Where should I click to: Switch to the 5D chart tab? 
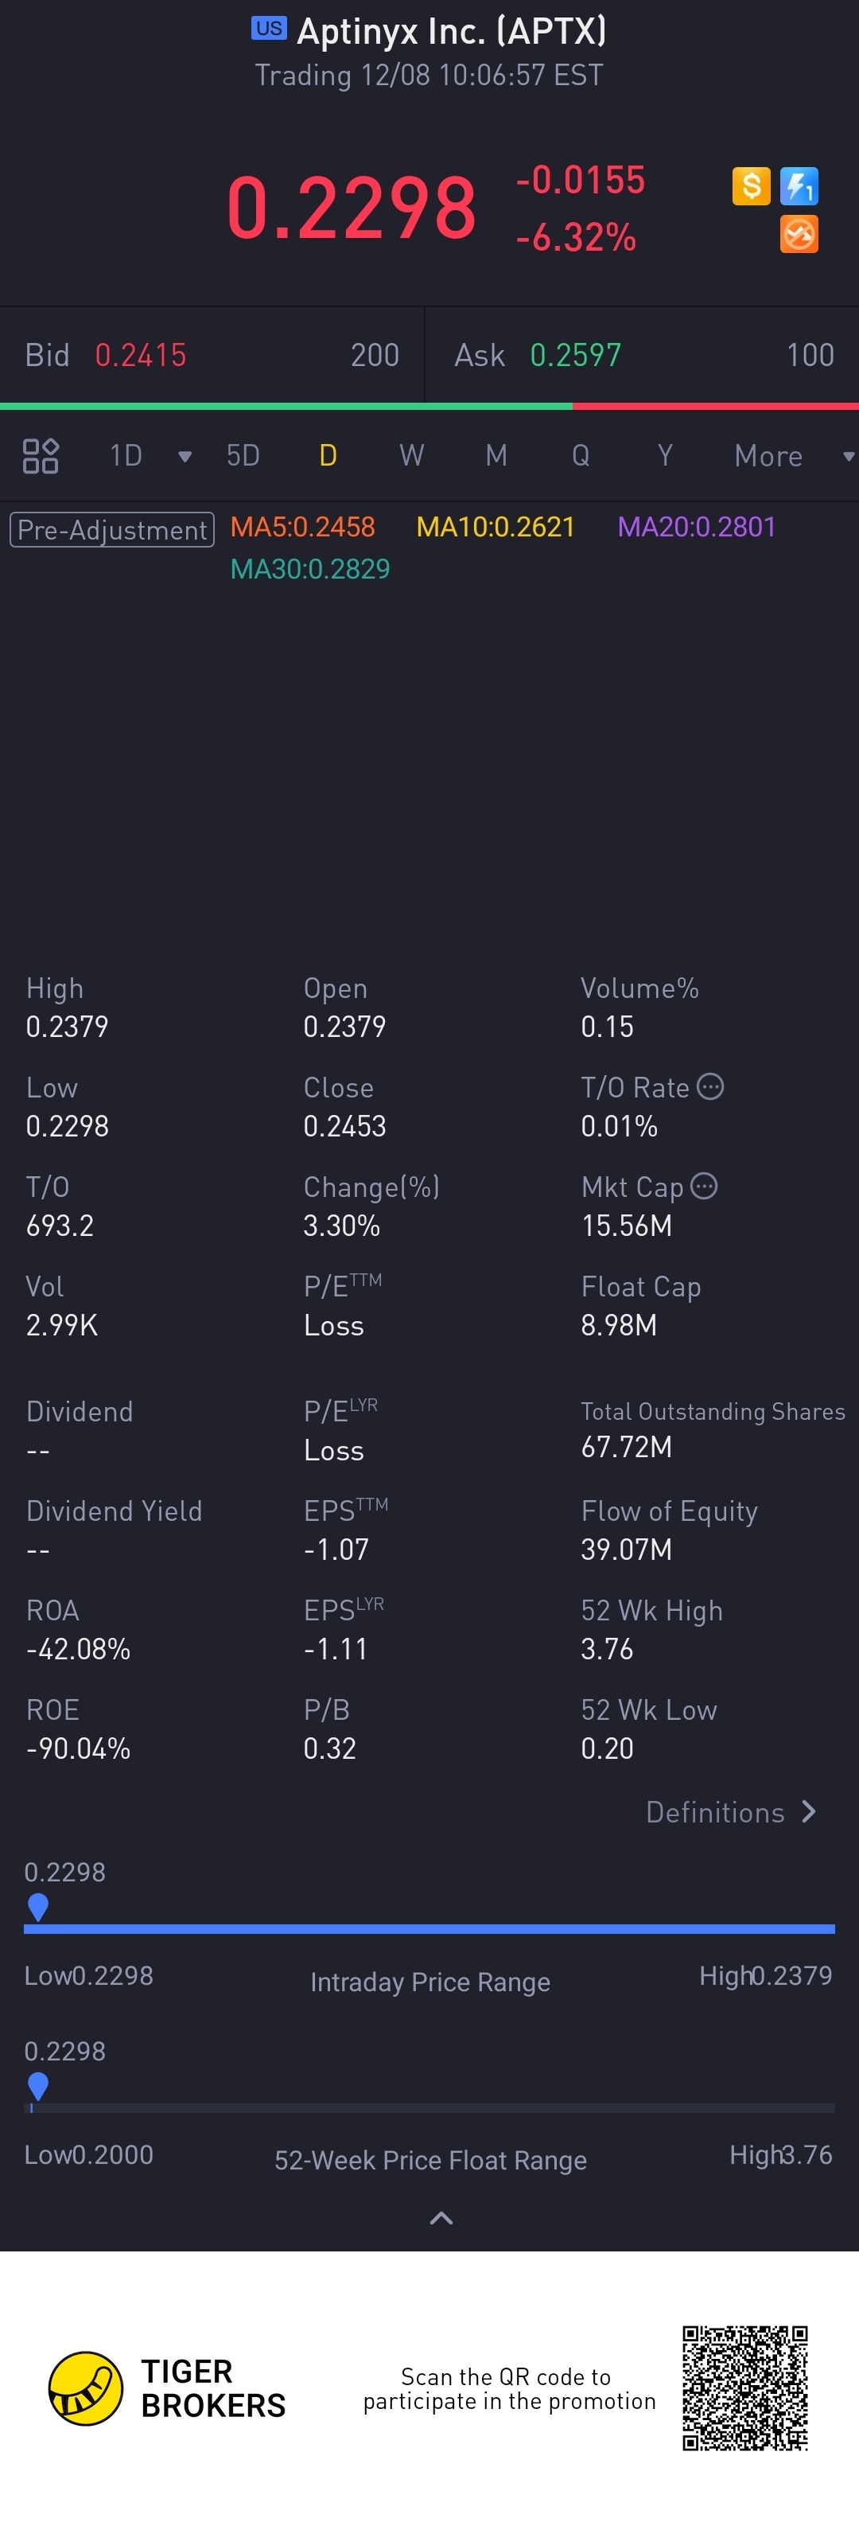[243, 455]
